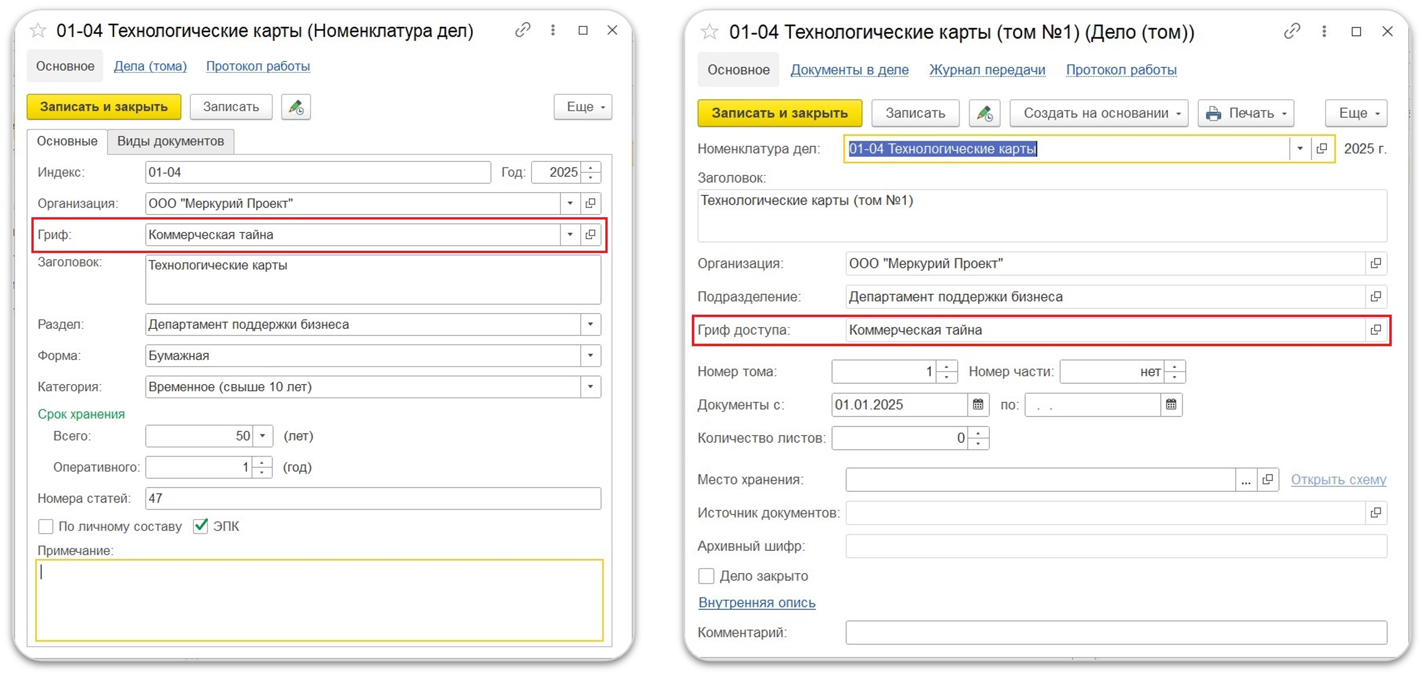Open Протокол работы in the left window
Image resolution: width=1422 pixels, height=676 pixels.
coord(258,66)
